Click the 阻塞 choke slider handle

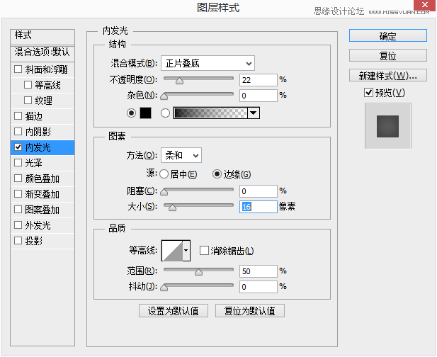pyautogui.click(x=164, y=192)
